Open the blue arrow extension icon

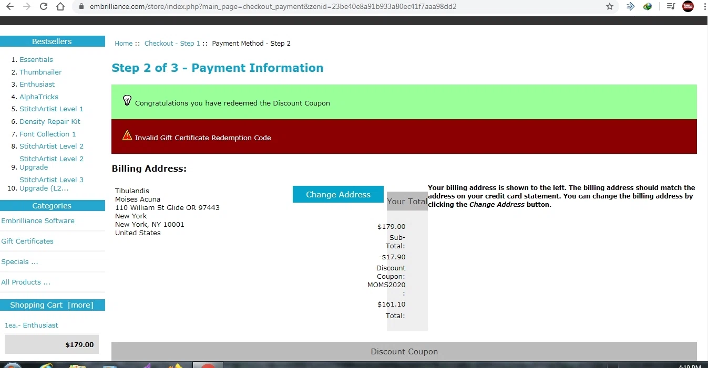tap(631, 7)
